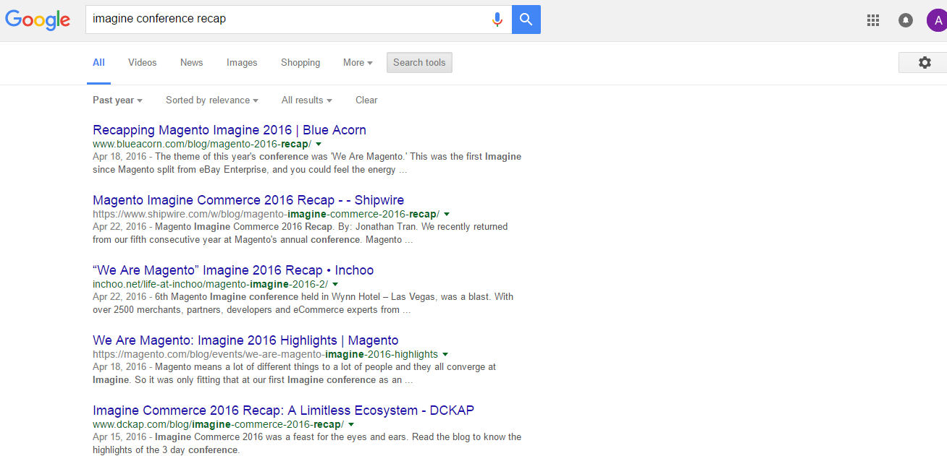The image size is (947, 456).
Task: Switch to the News tab
Action: [192, 63]
